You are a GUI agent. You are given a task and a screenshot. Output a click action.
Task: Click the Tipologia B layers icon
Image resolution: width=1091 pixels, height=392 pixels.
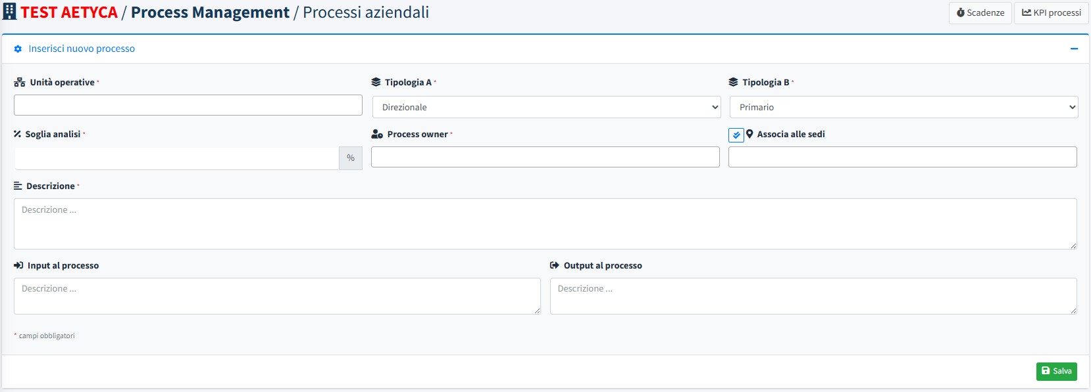point(733,82)
